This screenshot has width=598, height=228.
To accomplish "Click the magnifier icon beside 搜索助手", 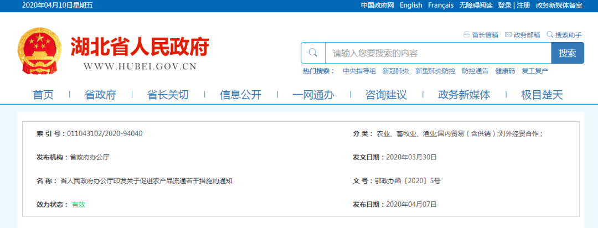I will [550, 35].
